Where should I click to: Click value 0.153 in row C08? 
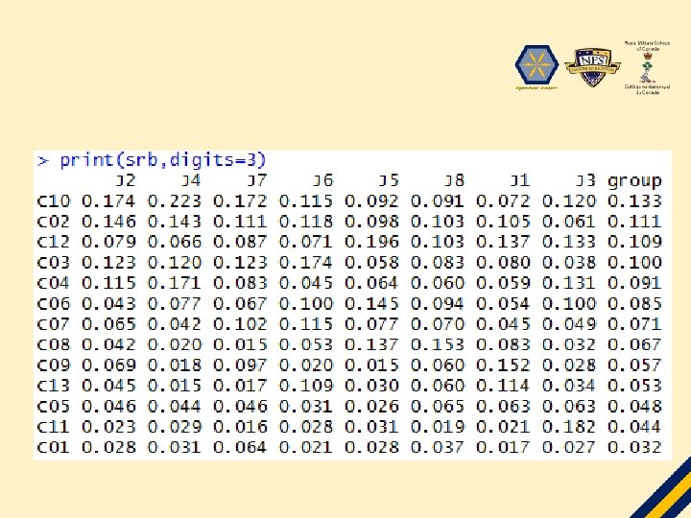click(438, 345)
